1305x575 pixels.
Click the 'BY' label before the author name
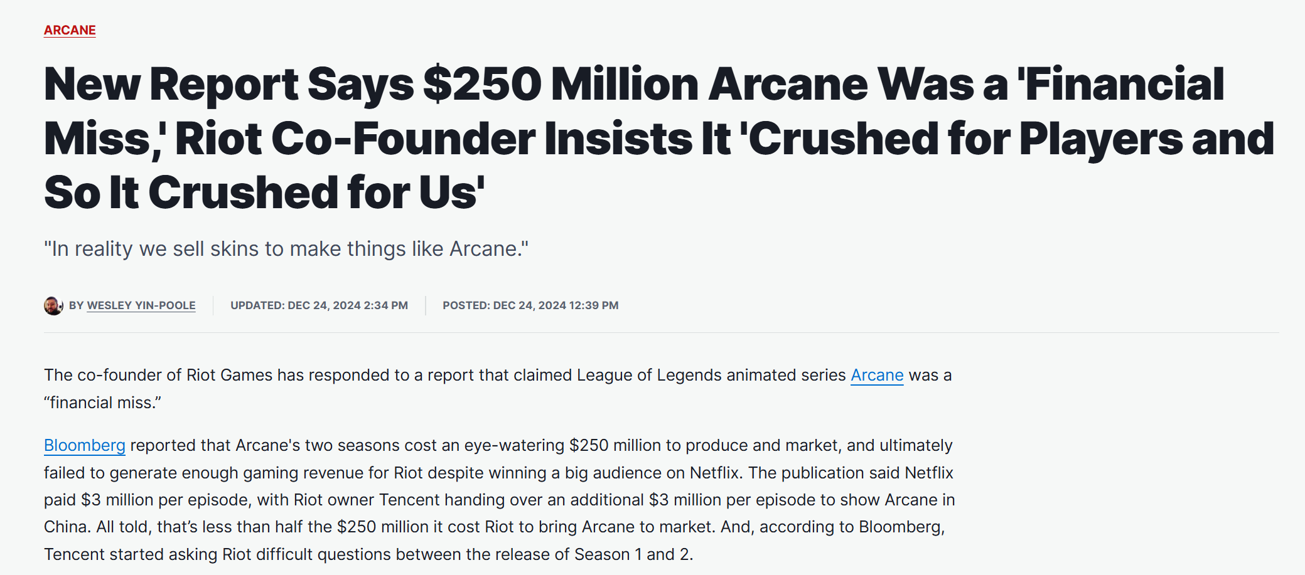76,305
